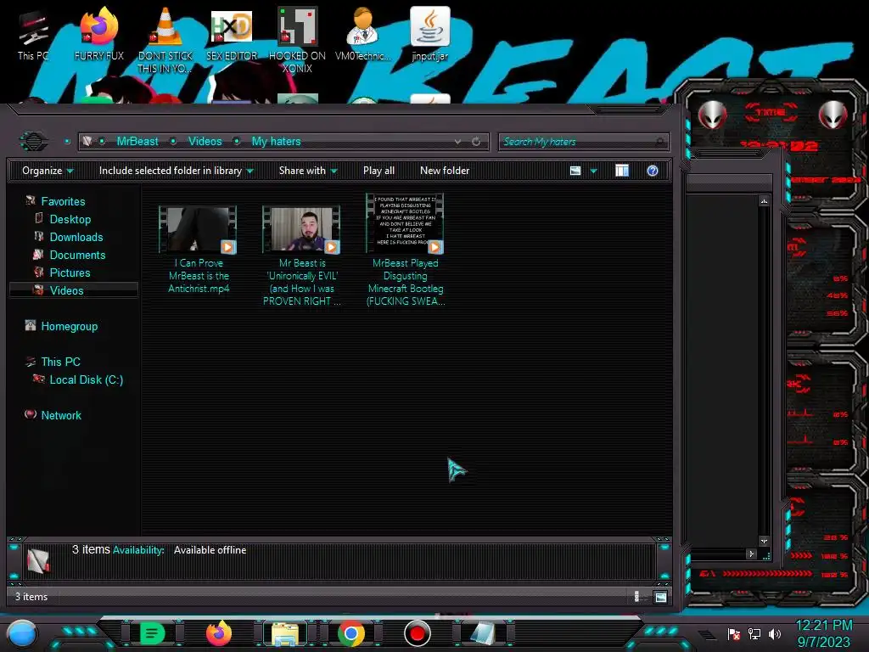
Task: Click My haters in the address breadcrumb
Action: [276, 142]
